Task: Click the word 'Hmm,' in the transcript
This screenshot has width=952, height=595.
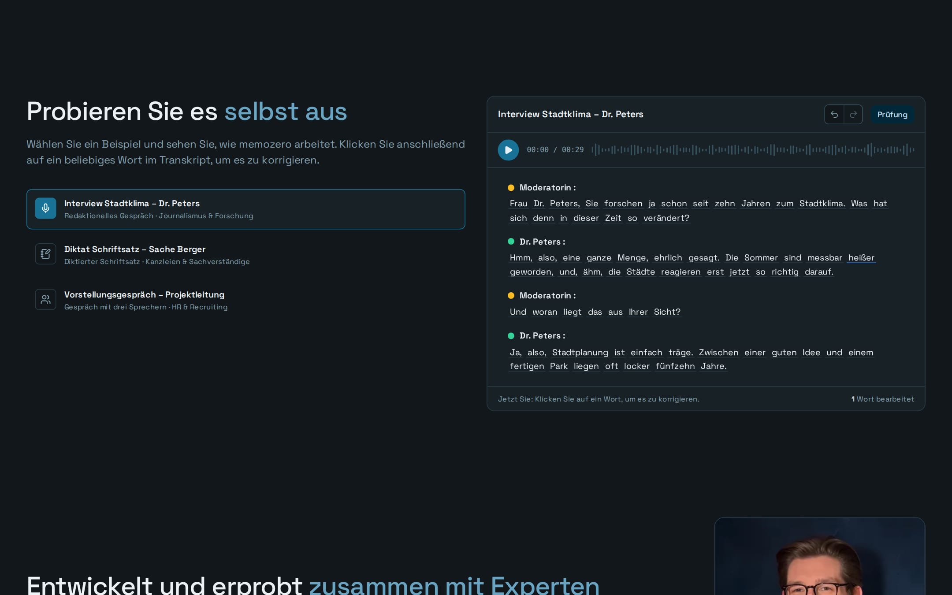Action: pyautogui.click(x=521, y=258)
